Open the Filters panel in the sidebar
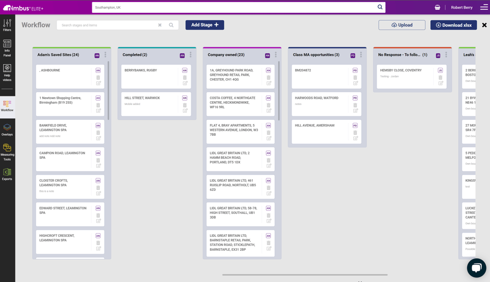 point(7,23)
